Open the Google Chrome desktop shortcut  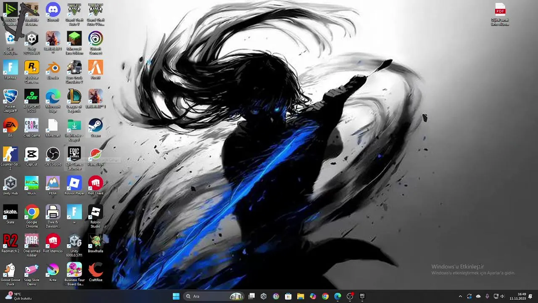coord(32,216)
